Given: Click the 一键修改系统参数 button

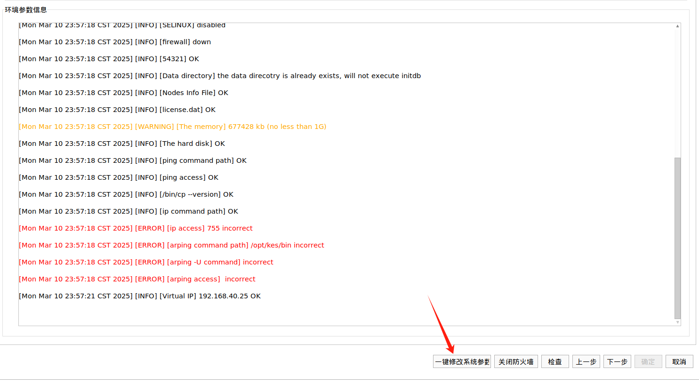Looking at the screenshot, I should tap(462, 361).
